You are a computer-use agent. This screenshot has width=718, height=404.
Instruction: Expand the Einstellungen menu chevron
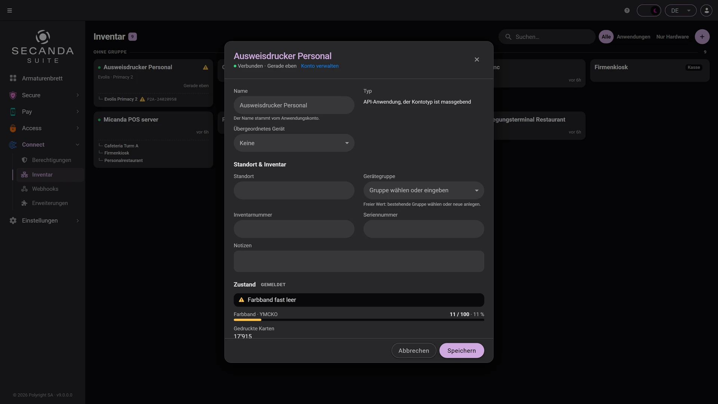pyautogui.click(x=77, y=221)
